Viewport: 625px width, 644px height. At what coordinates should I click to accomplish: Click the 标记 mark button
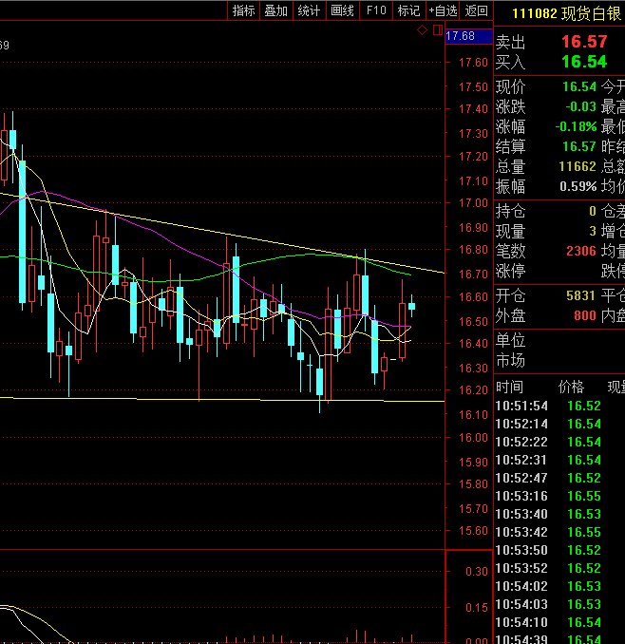pos(408,10)
